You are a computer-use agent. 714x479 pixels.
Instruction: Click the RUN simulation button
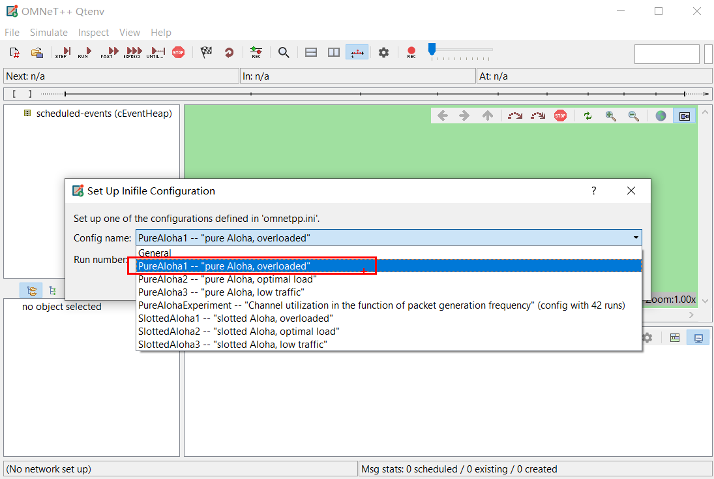click(84, 52)
